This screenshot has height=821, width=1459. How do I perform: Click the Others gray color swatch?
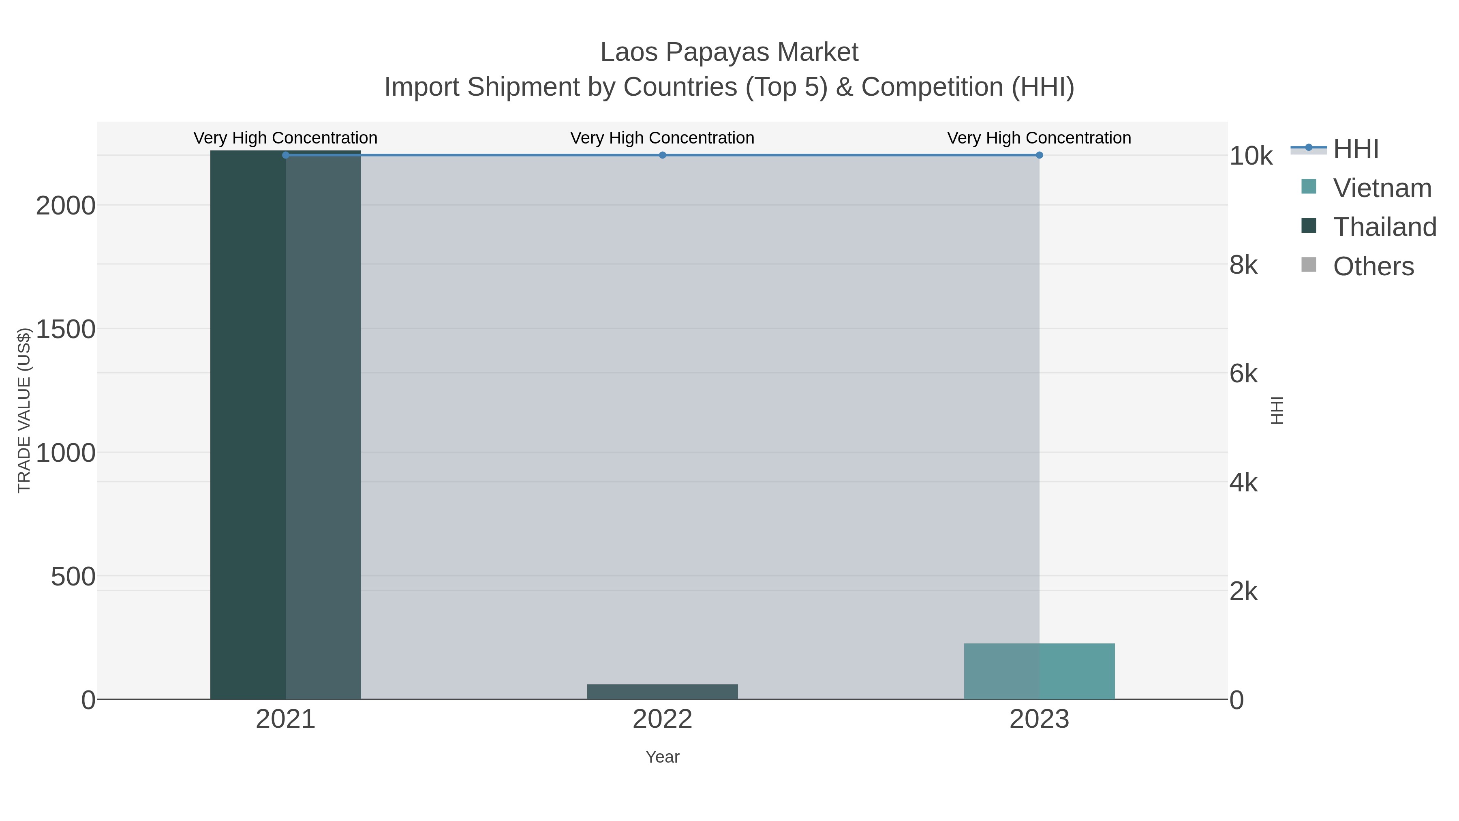[1309, 265]
